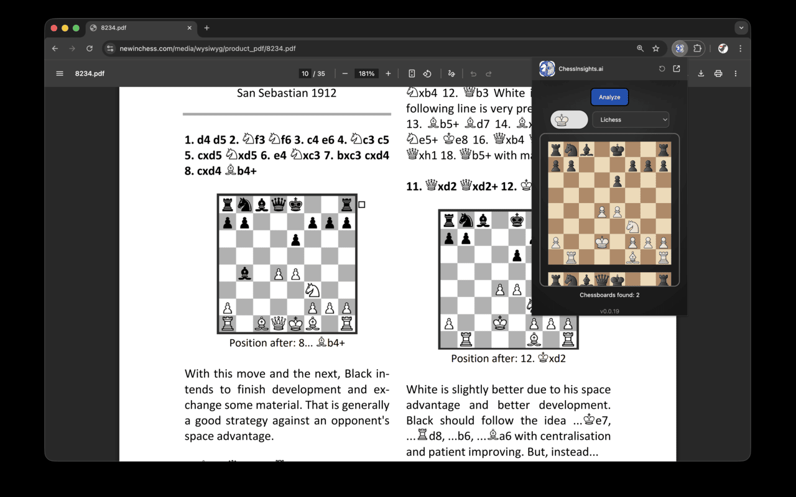
Task: Toggle the side-to-move king switch
Action: [x=568, y=119]
